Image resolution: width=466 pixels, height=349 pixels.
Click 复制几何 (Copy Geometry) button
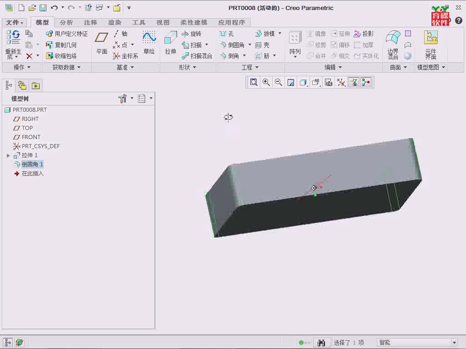(61, 45)
